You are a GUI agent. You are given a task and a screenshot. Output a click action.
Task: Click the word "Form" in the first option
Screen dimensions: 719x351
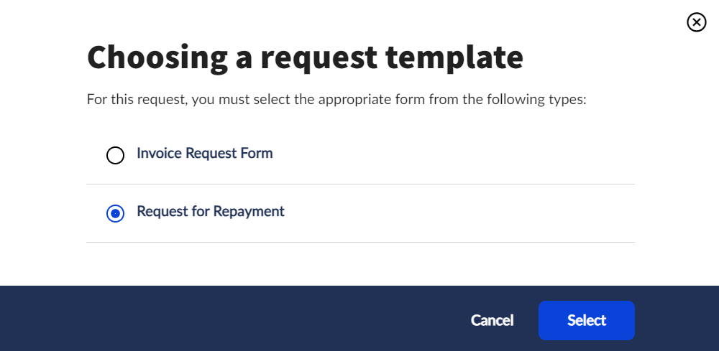[x=257, y=154]
